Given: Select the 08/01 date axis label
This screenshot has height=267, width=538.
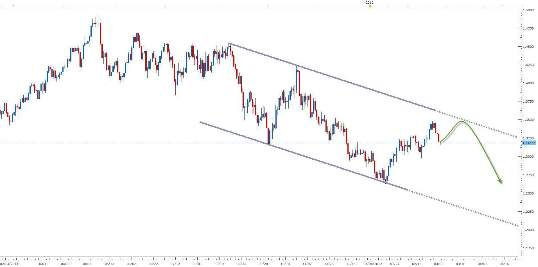Looking at the screenshot, I should coord(197,264).
